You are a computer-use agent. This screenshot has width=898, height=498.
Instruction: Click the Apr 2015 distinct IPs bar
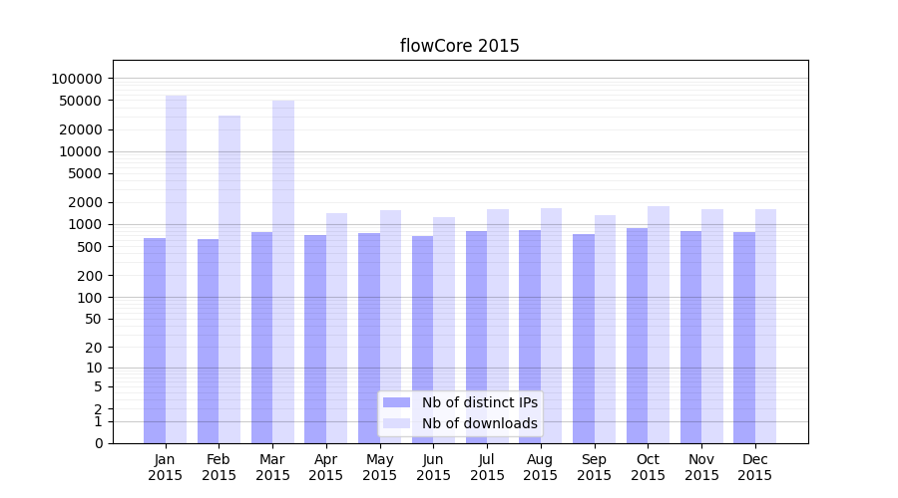click(x=315, y=339)
